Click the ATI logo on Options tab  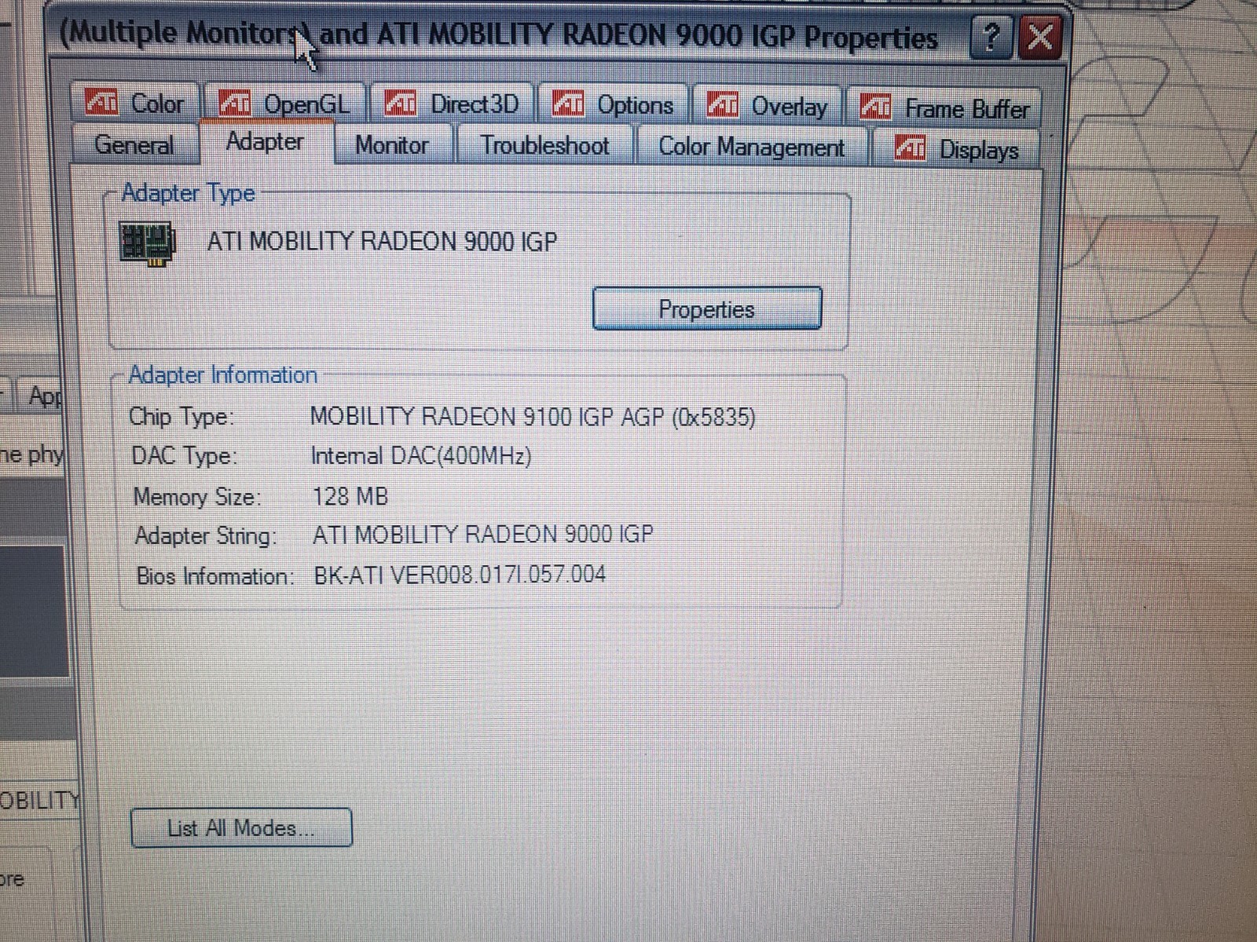pyautogui.click(x=568, y=104)
